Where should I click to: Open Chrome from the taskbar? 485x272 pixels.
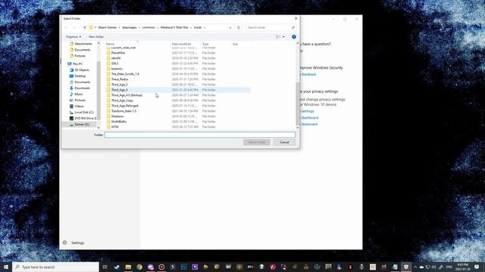point(139,267)
